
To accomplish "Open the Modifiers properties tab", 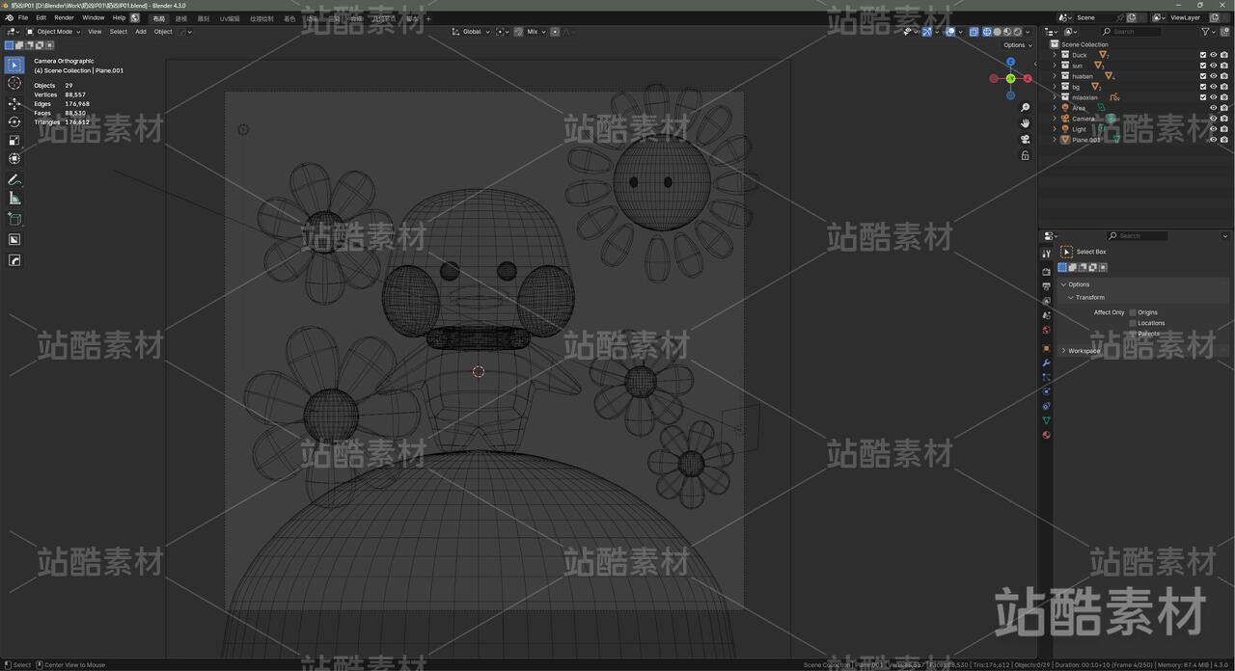I will (1046, 362).
